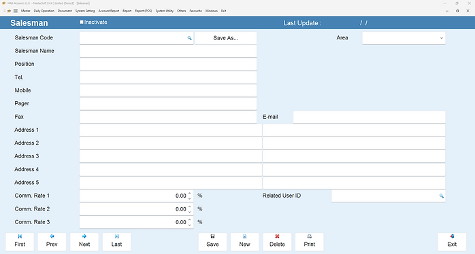This screenshot has height=254, width=475.
Task: Click the right Address 1 field
Action: point(354,130)
